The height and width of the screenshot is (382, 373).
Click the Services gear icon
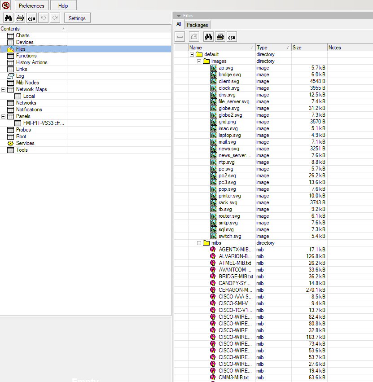(x=10, y=143)
